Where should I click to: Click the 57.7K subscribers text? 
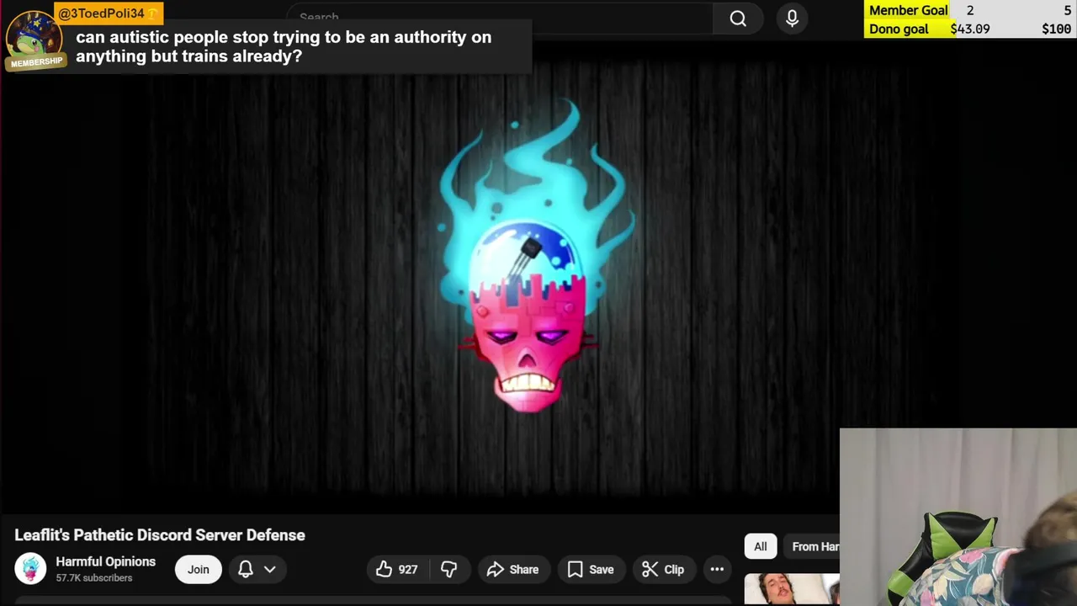point(94,578)
